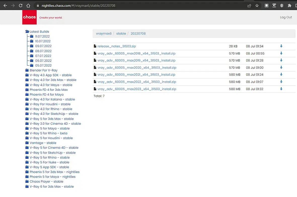Screen dimensions: 297x197
Task: Click download arrow for max2021 install zip
Action: [281, 75]
